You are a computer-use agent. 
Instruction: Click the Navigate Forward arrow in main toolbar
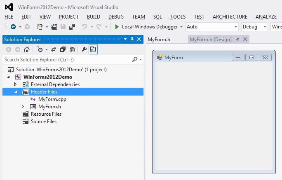[27, 27]
